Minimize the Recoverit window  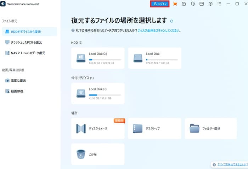pos(228,4)
